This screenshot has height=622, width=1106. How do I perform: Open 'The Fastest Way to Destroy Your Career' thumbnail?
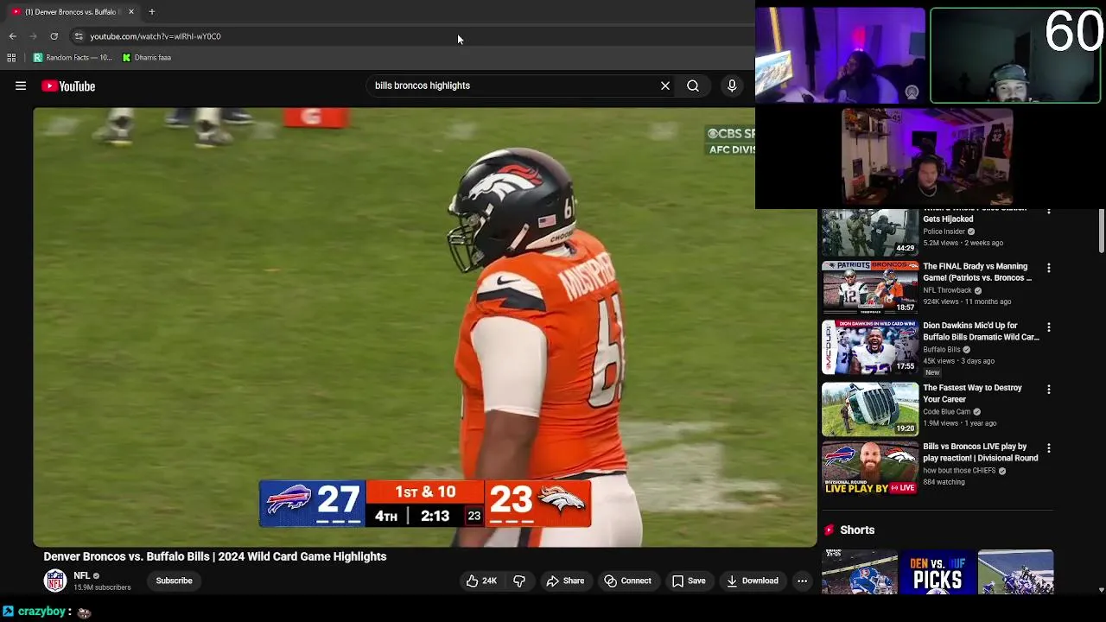(x=870, y=409)
